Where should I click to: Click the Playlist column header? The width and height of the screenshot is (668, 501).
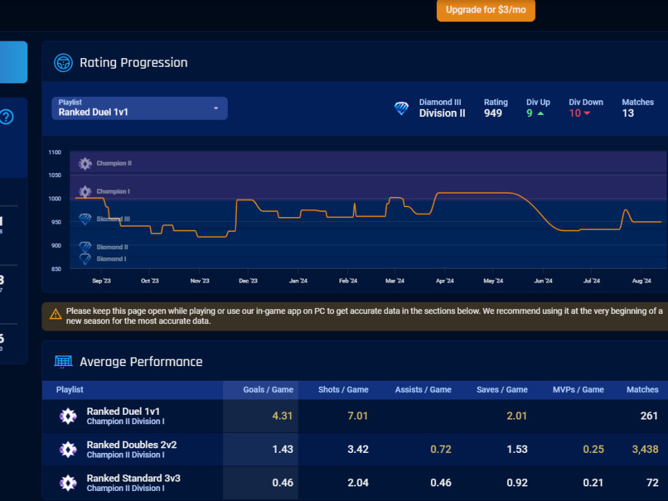70,389
